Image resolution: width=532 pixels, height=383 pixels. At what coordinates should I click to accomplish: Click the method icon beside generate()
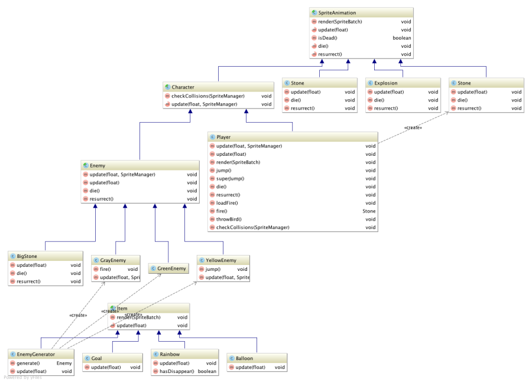(x=13, y=363)
